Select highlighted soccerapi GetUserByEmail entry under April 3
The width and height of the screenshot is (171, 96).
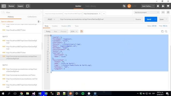[21, 57]
